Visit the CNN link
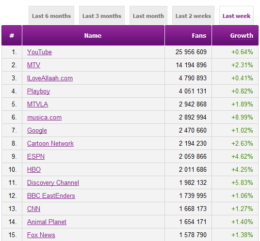260x241 pixels. (x=33, y=209)
